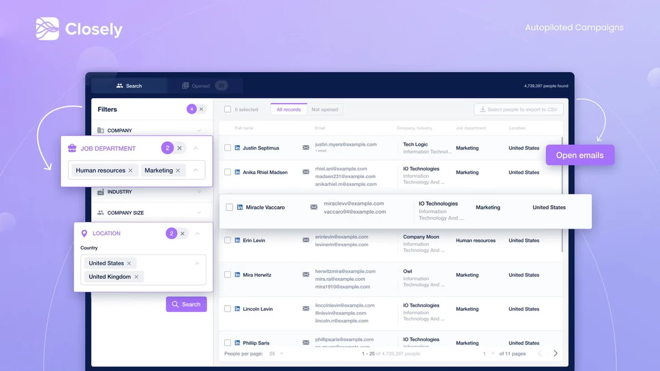
Task: Switch to the Opened tab
Action: [204, 86]
